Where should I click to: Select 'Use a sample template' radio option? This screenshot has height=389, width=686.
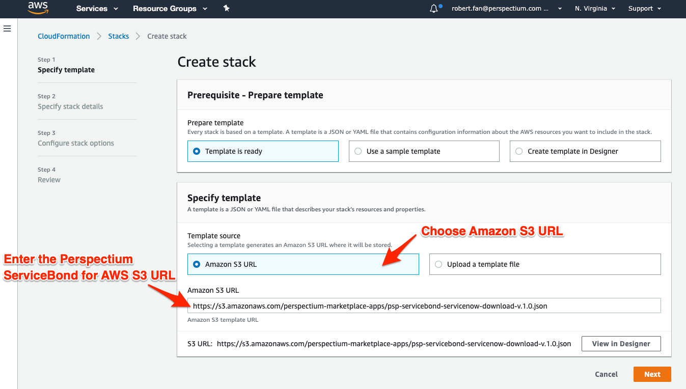click(x=424, y=151)
